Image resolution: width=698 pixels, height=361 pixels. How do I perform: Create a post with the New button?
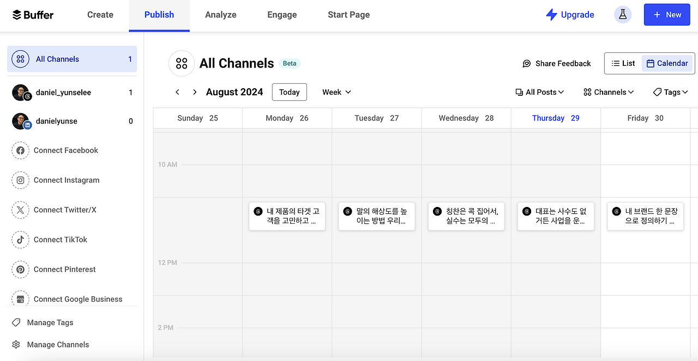pyautogui.click(x=667, y=14)
